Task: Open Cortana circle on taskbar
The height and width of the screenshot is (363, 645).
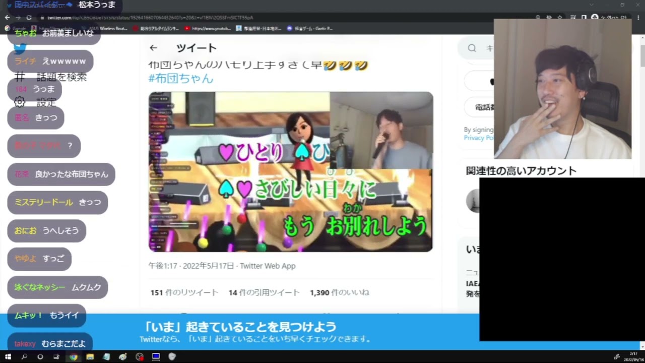Action: pyautogui.click(x=40, y=356)
